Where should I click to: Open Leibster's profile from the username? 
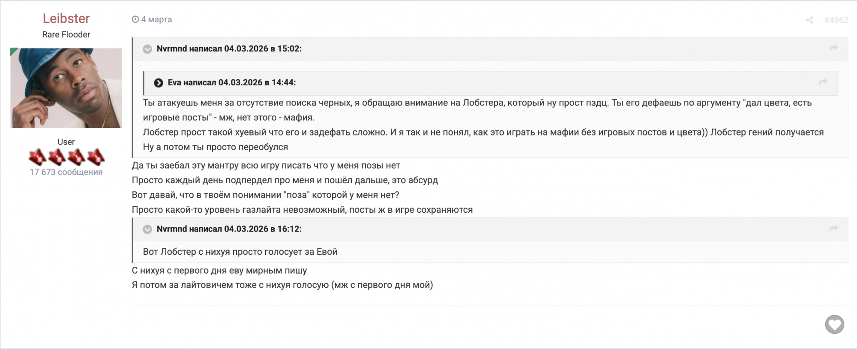[x=66, y=18]
